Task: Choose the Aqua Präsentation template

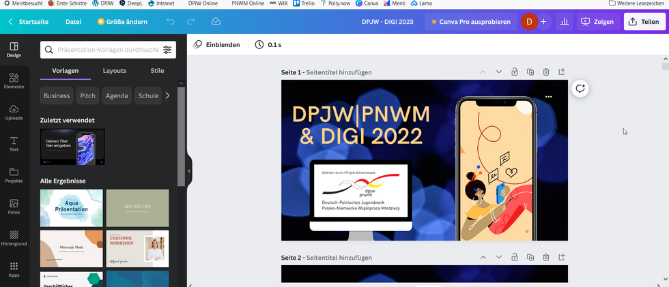Action: (71, 208)
